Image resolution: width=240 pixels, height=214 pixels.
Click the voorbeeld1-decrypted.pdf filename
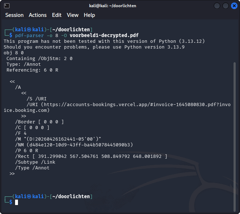point(104,35)
